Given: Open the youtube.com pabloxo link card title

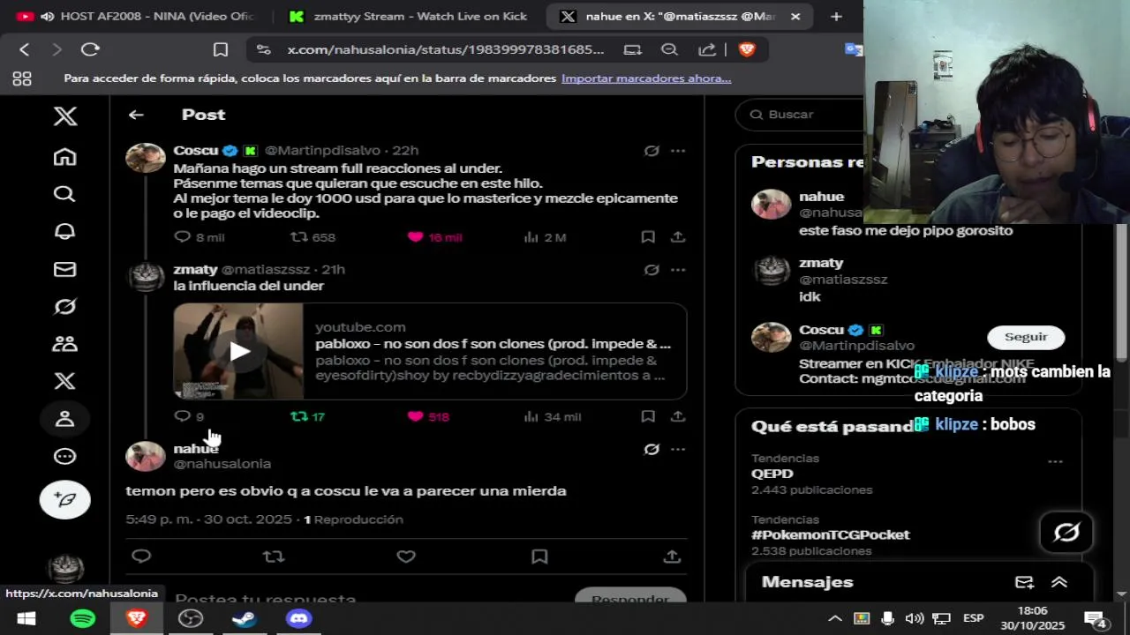Looking at the screenshot, I should tap(493, 344).
